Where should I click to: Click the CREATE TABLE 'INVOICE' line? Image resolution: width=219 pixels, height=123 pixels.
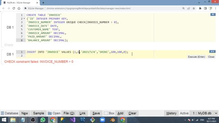click(x=44, y=15)
